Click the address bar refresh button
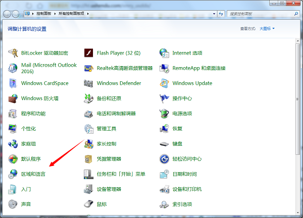Image resolution: width=303 pixels, height=218 pixels. click(x=221, y=14)
